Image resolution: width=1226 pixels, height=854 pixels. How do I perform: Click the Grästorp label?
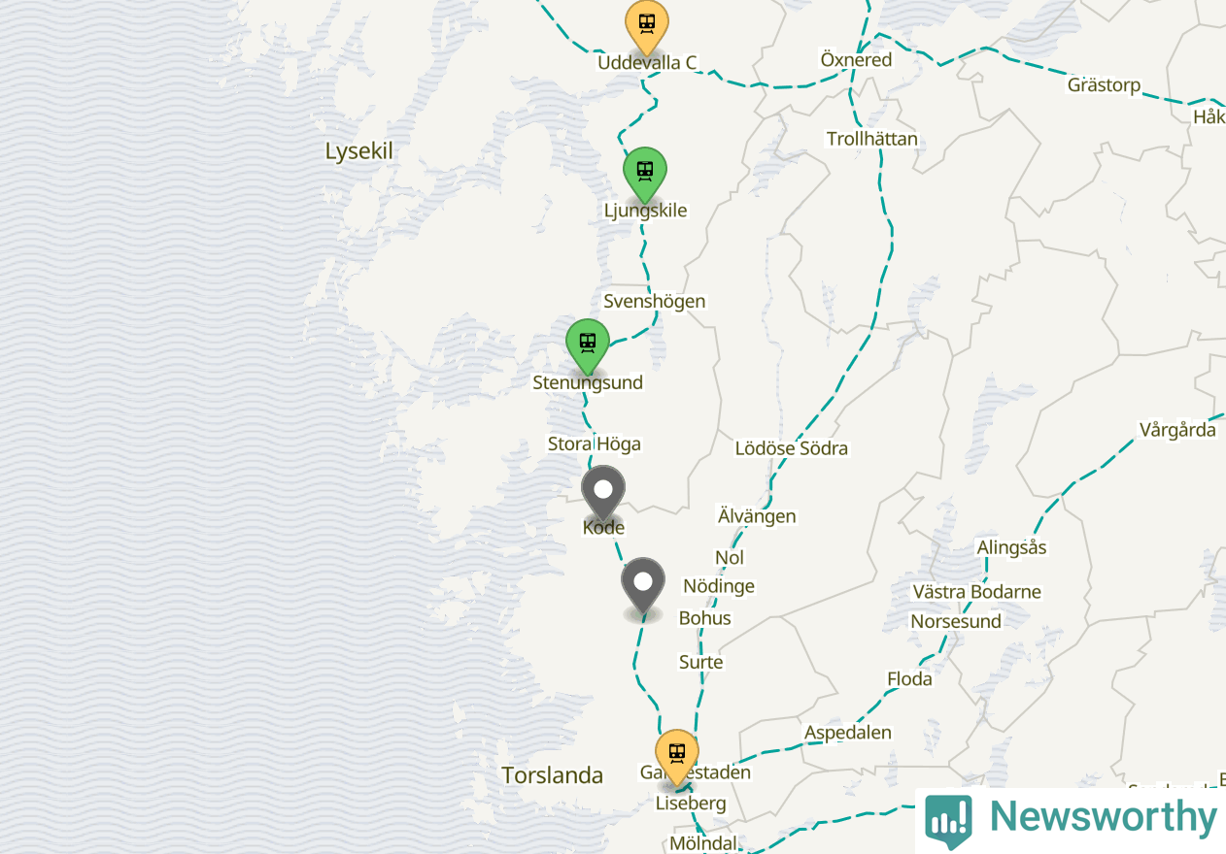click(1105, 85)
